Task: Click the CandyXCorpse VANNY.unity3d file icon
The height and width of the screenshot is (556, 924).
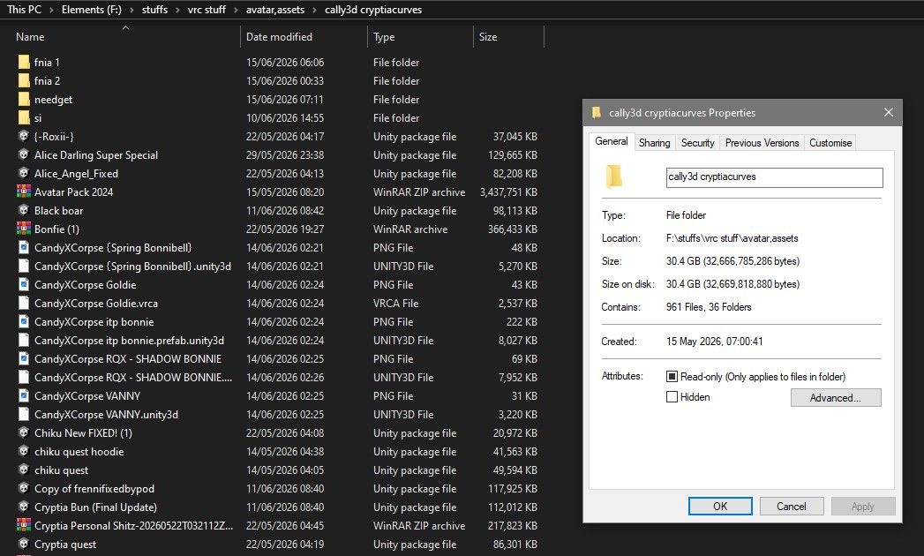Action: pos(24,415)
